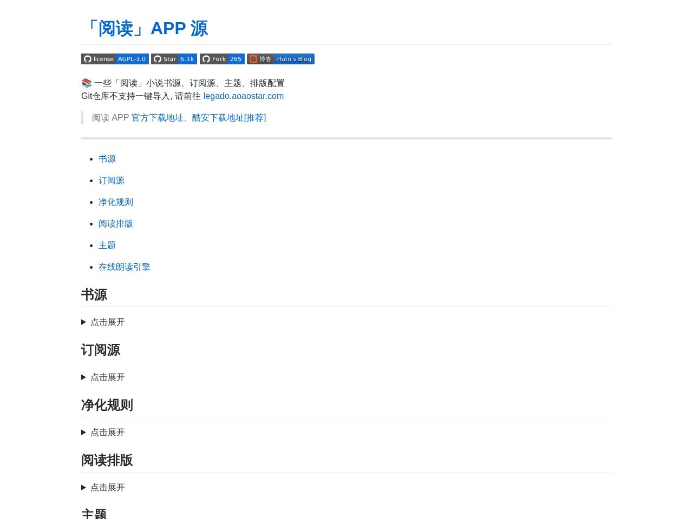Click the text Git仓库不支持一键导入
This screenshot has width=693, height=519.
pos(126,96)
